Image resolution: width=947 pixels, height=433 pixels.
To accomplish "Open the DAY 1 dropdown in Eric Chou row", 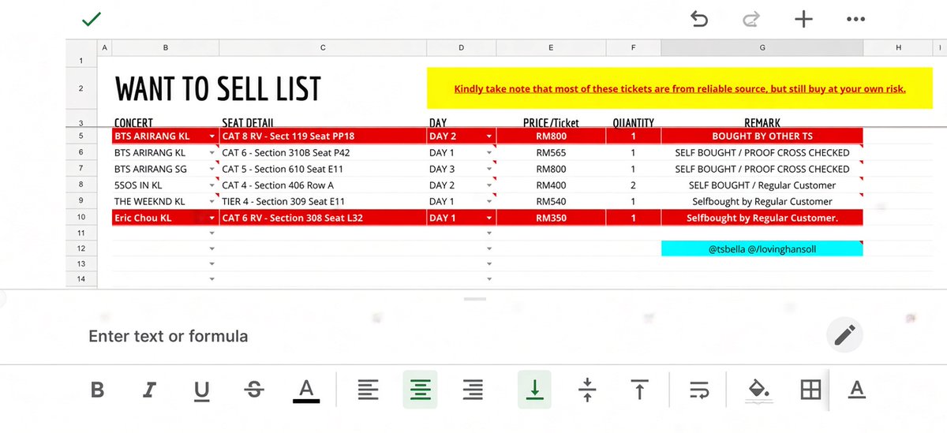I will pyautogui.click(x=490, y=218).
